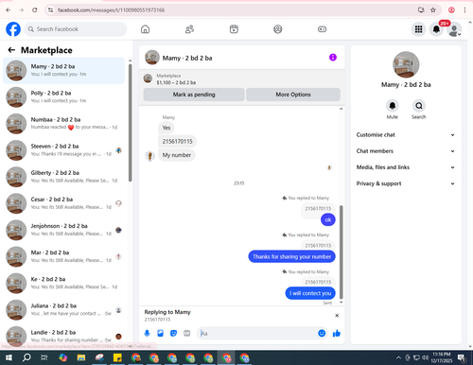Click Mark as pending button
Viewport: 473px width, 365px height.
pyautogui.click(x=194, y=95)
